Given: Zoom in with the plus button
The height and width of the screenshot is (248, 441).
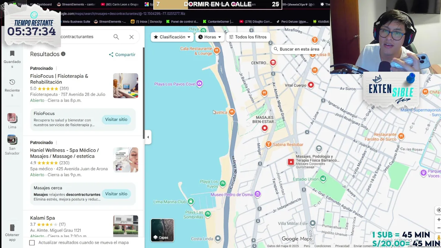Looking at the screenshot, I should point(439,219).
